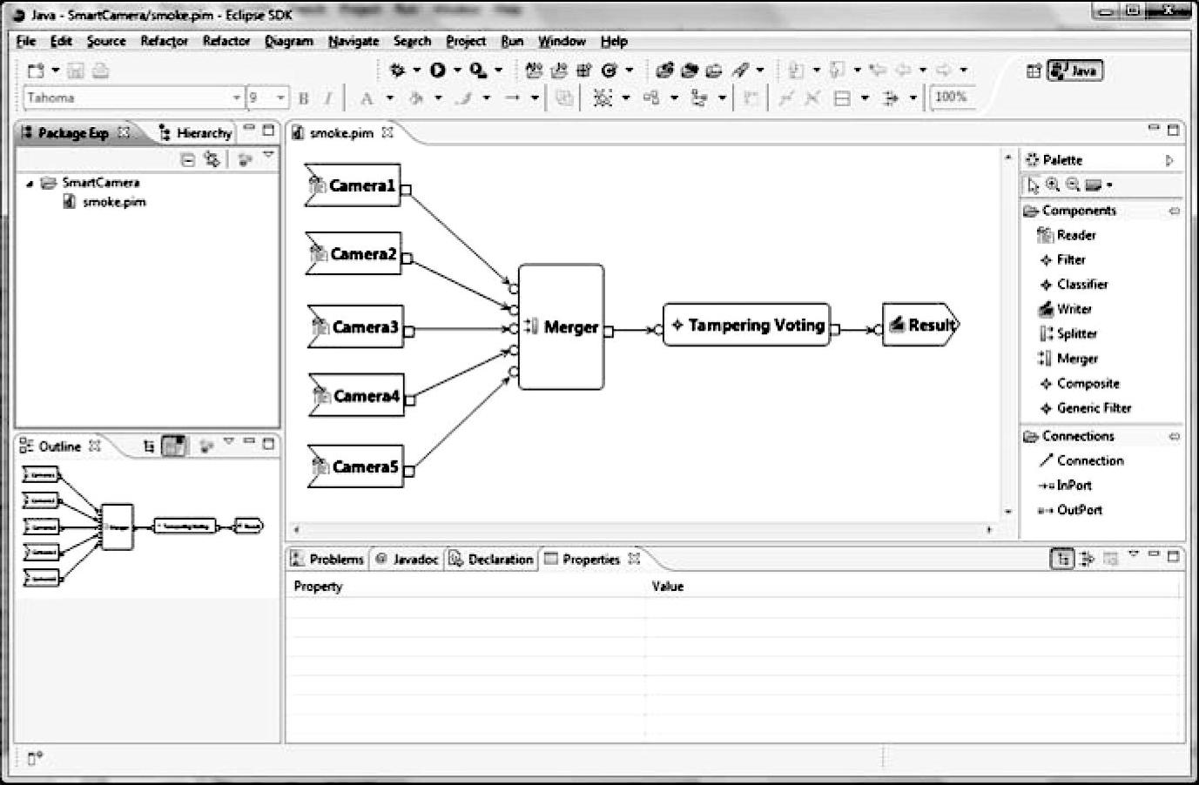Open the Run button dropdown arrow
Viewport: 1199px width, 785px height.
point(457,70)
